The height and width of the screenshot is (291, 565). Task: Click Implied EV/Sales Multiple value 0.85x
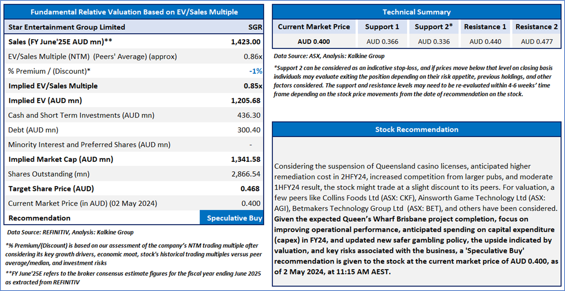[x=253, y=86]
